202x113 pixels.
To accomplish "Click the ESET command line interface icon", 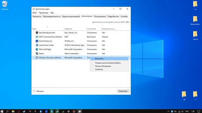I will click(37, 37).
